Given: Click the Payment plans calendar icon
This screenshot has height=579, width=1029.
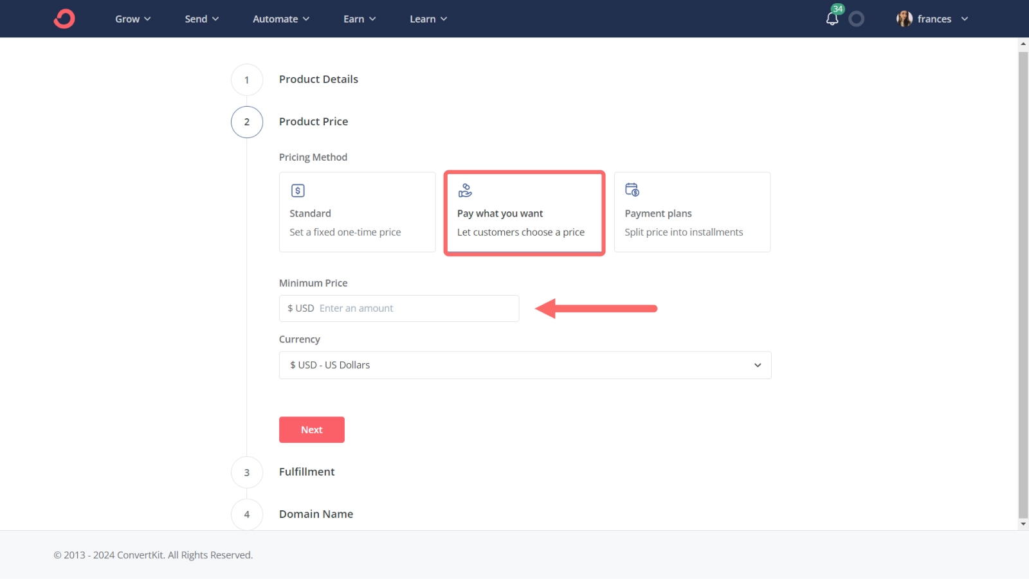Looking at the screenshot, I should point(632,190).
